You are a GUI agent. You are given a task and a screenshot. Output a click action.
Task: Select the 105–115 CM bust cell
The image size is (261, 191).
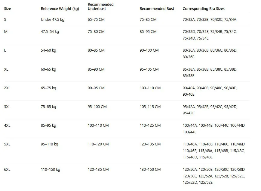[150, 107]
